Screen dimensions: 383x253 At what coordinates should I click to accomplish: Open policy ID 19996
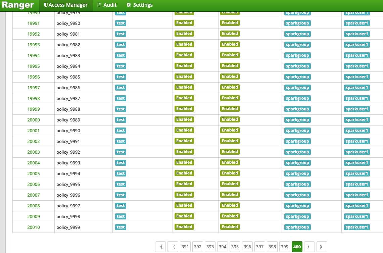click(x=34, y=77)
